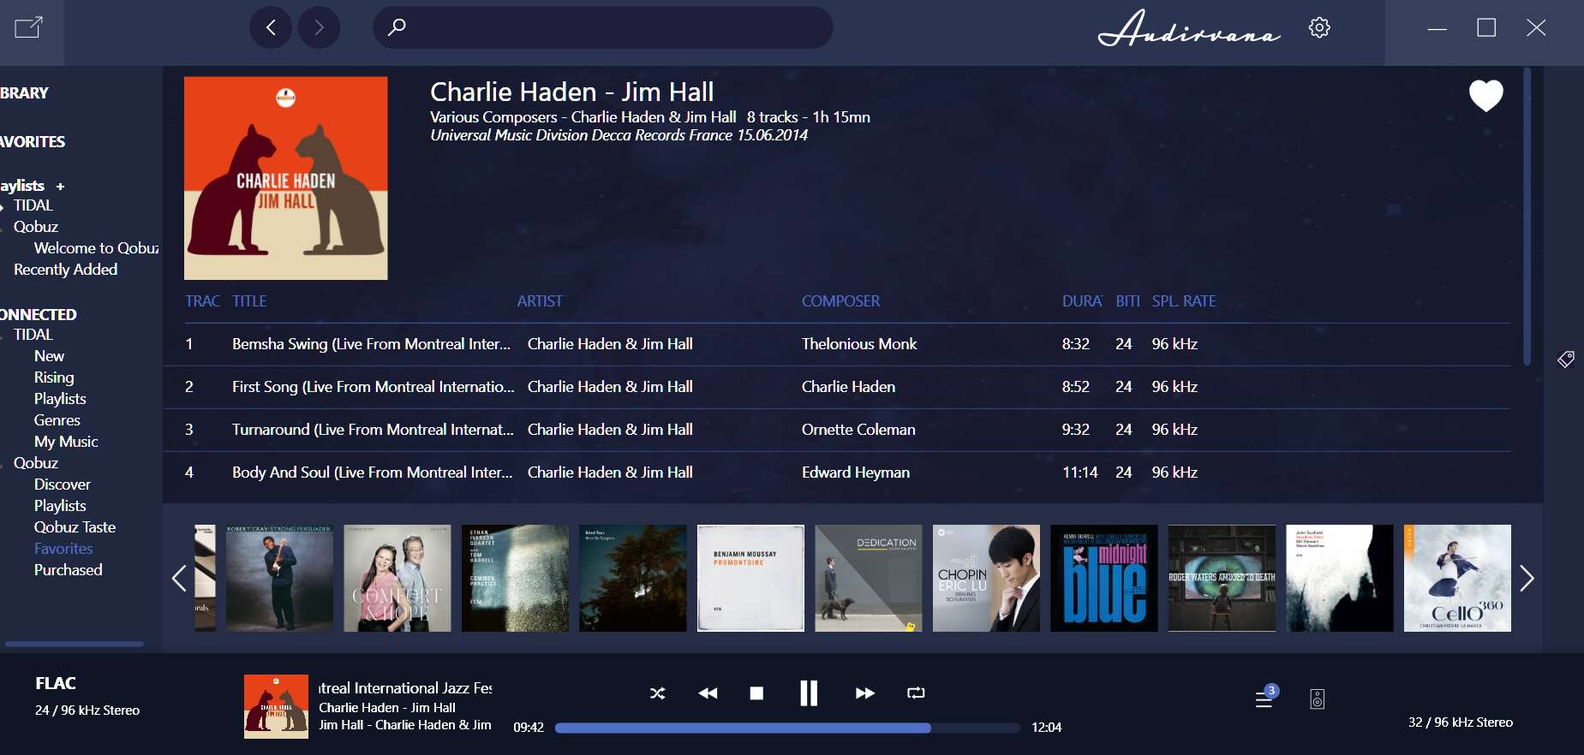Sort by ARTIST column header
The height and width of the screenshot is (755, 1584).
(x=540, y=301)
